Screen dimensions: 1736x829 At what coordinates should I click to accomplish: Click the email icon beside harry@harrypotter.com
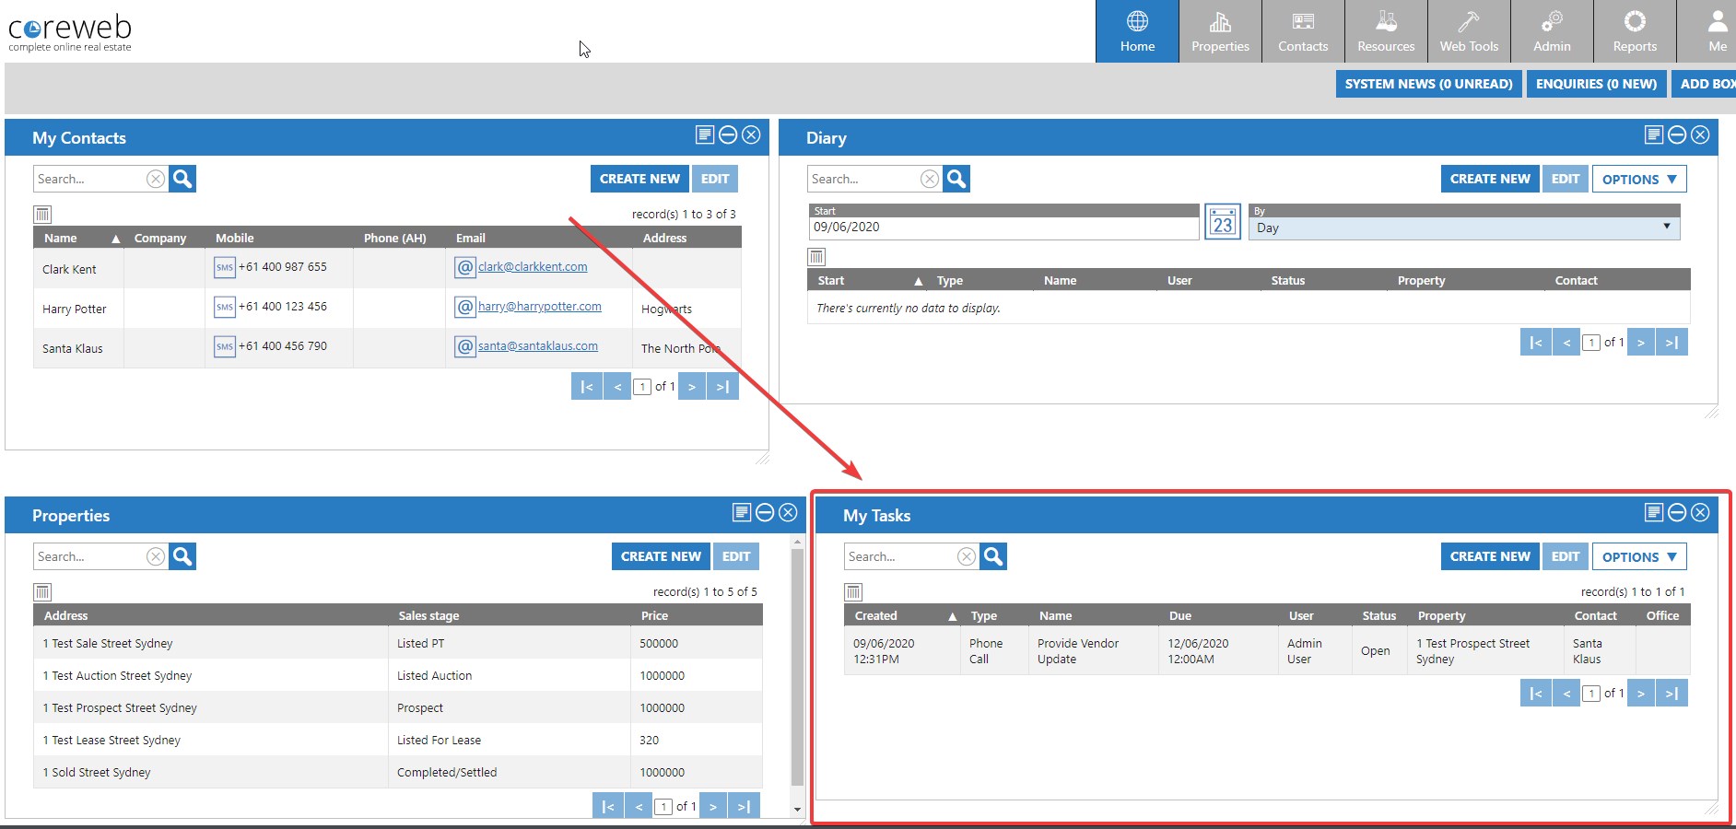pyautogui.click(x=465, y=308)
